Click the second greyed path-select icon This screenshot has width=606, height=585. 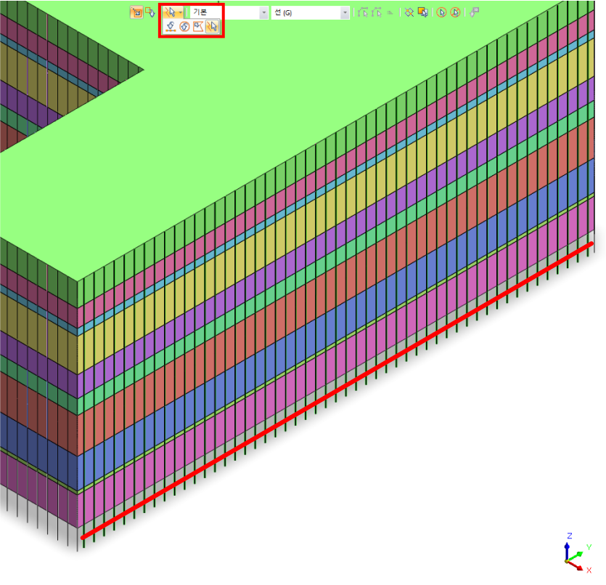click(377, 13)
